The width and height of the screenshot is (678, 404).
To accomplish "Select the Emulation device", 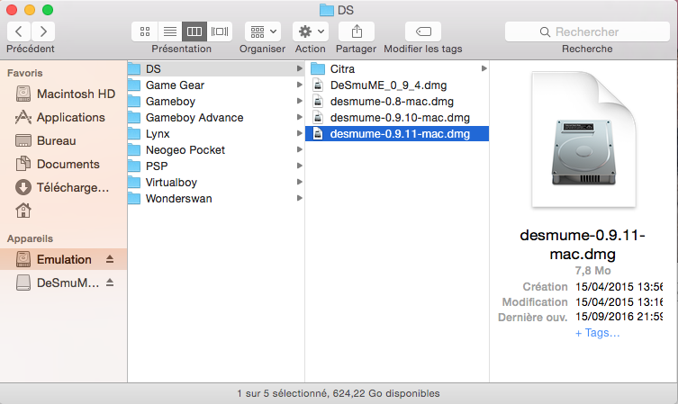I will 64,259.
